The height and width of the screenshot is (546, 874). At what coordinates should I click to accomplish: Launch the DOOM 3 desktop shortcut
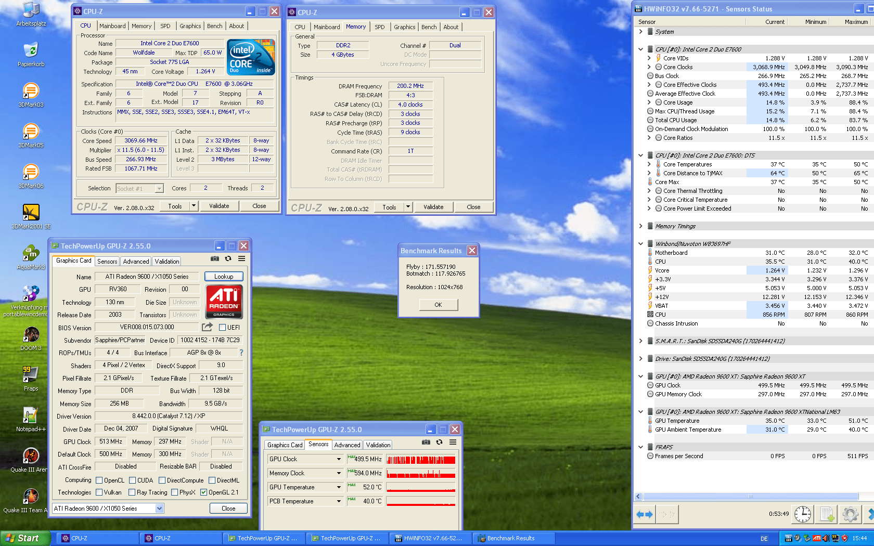[x=31, y=338]
